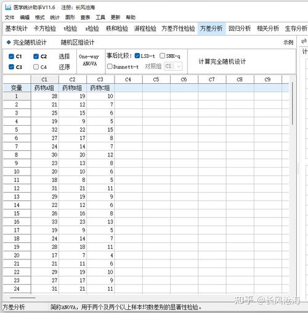Image resolution: width=308 pixels, height=313 pixels.
Task: Click the app chart icon in title bar
Action: [8, 7]
